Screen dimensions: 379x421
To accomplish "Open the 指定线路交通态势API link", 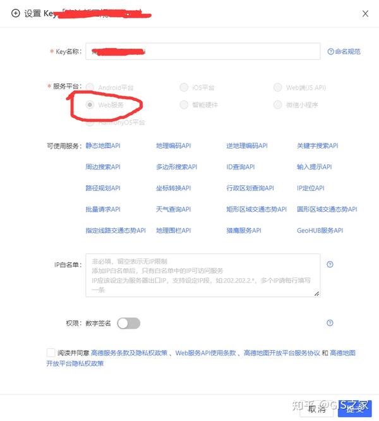I will pos(116,230).
